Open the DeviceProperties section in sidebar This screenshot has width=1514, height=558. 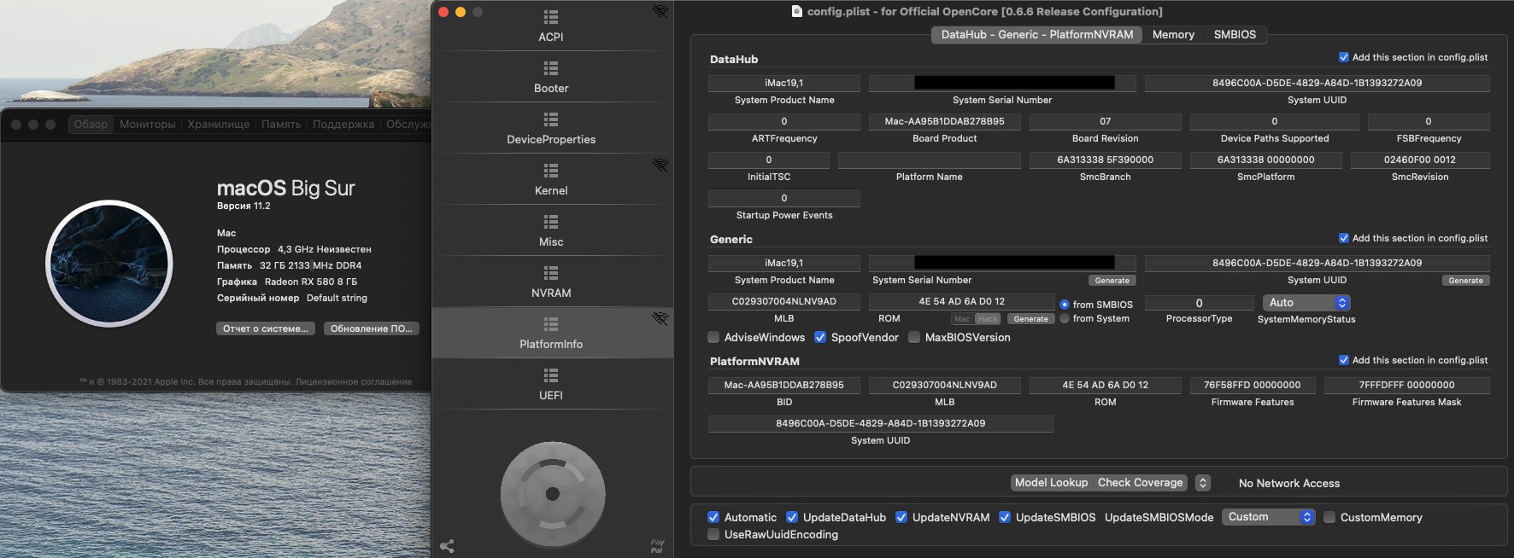pyautogui.click(x=551, y=128)
